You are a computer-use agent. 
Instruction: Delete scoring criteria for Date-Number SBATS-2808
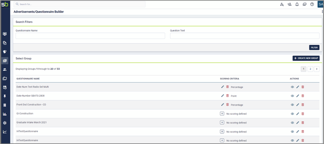pos(227,96)
